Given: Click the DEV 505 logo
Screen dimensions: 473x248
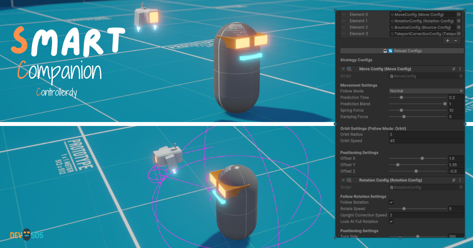Looking at the screenshot, I should click(x=26, y=235).
